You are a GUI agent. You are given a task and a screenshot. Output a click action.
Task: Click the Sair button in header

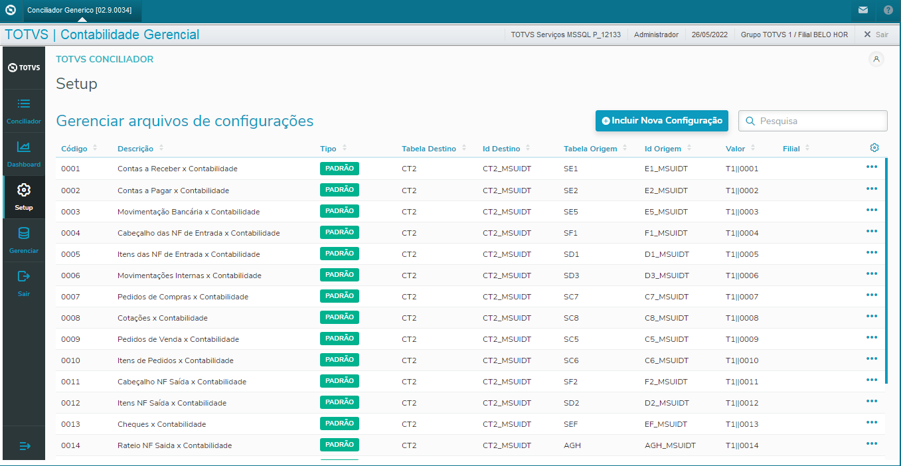click(x=876, y=35)
